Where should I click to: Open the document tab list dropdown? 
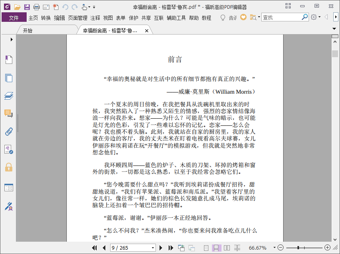[334, 29]
